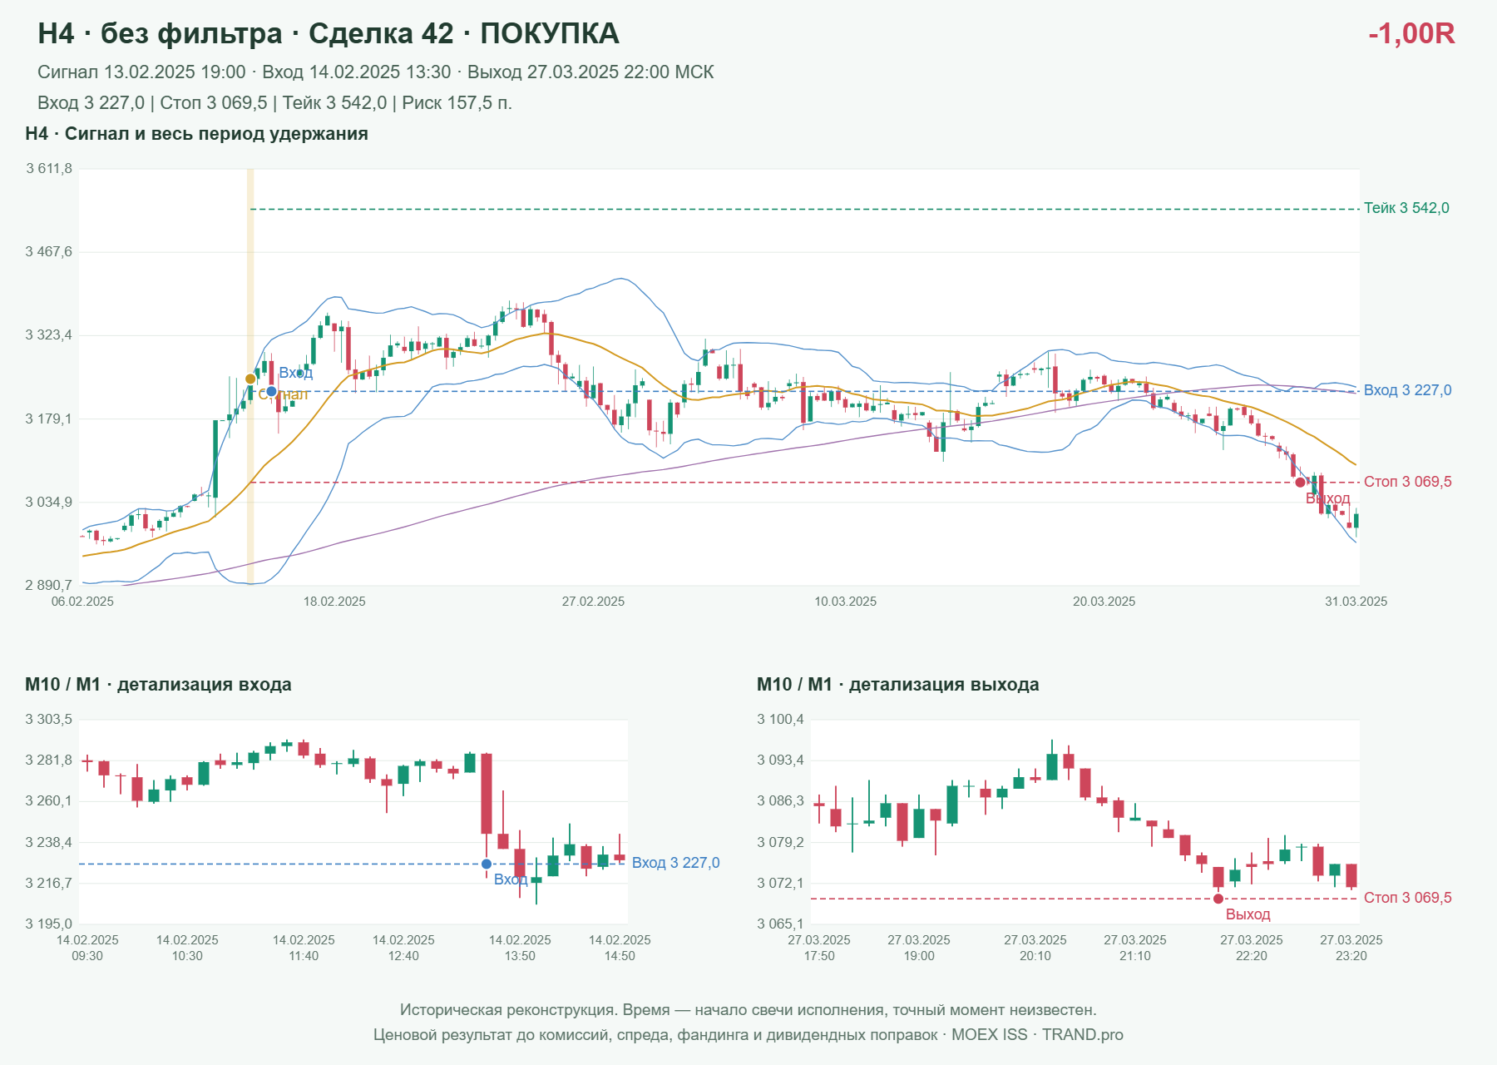The height and width of the screenshot is (1065, 1497).
Task: Click the 3 611,8 price axis label
Action: coord(49,169)
